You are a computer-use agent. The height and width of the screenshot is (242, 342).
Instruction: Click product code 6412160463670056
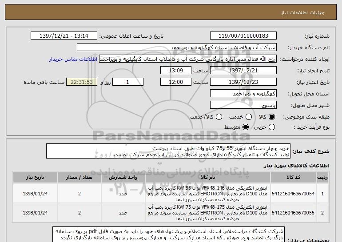(x=293, y=213)
